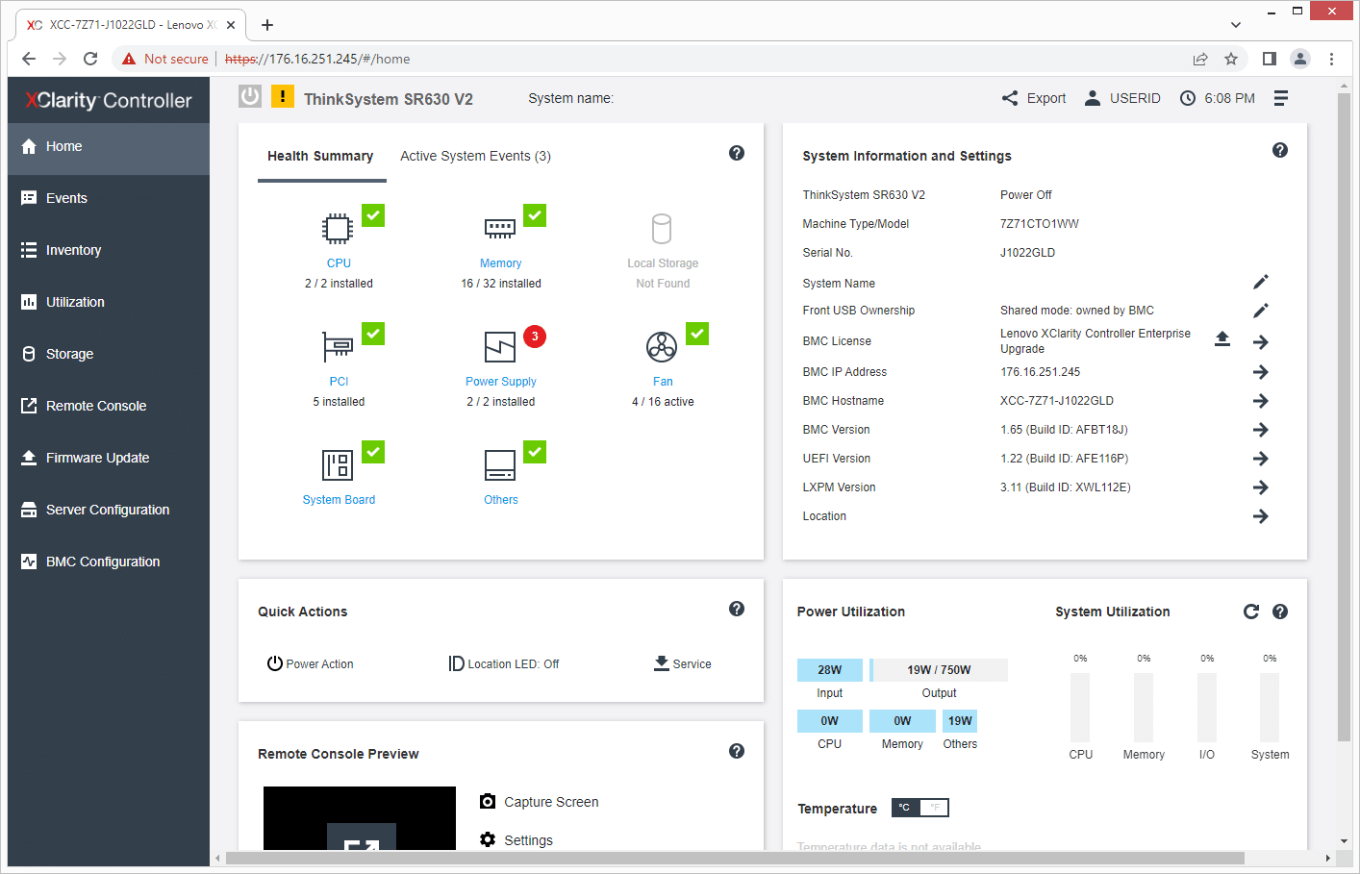Viewport: 1360px width, 874px height.
Task: Open Chrome three-dot menu
Action: (1331, 59)
